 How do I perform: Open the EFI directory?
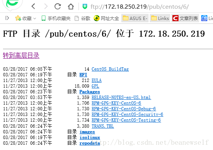tap(83, 75)
